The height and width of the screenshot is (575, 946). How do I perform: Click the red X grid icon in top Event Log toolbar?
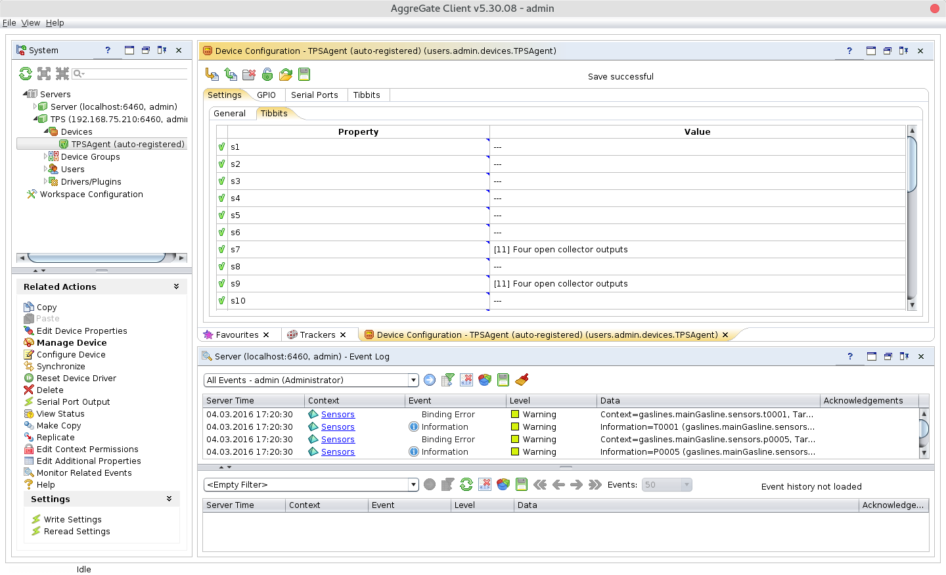466,380
